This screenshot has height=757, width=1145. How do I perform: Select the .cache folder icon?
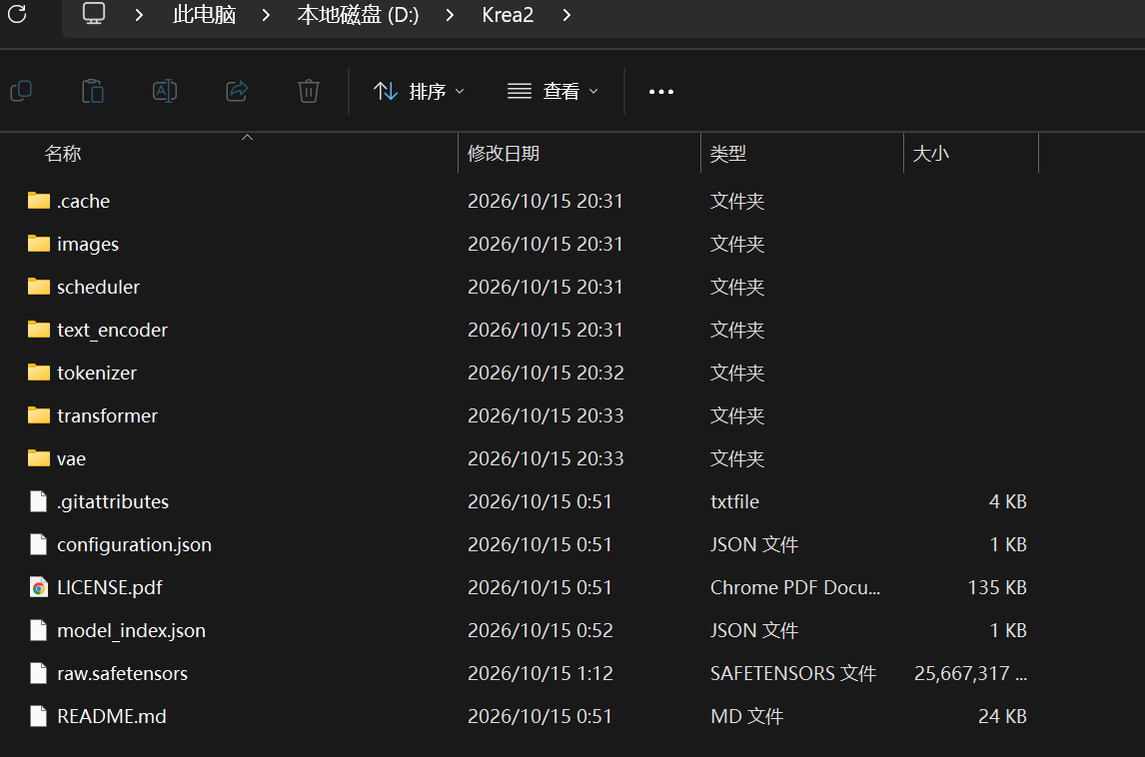39,201
